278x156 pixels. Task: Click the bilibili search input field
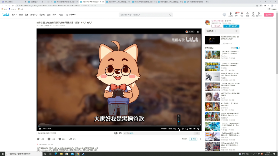point(144,15)
